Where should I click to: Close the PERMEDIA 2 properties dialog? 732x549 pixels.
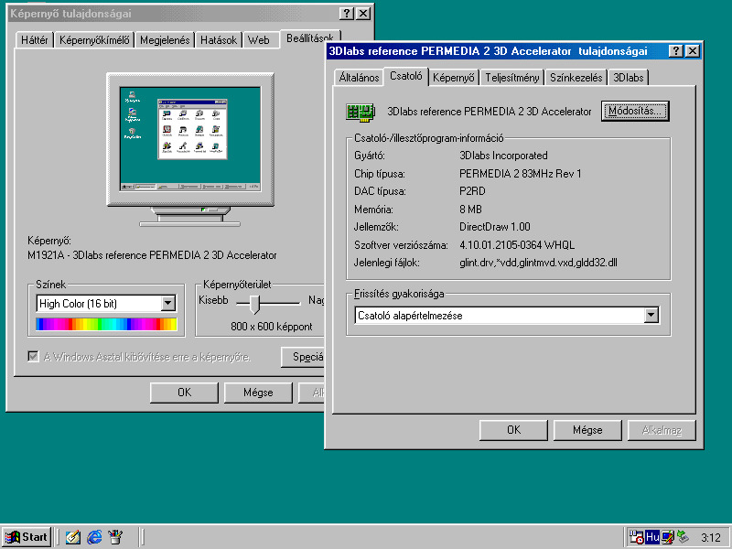tap(693, 51)
